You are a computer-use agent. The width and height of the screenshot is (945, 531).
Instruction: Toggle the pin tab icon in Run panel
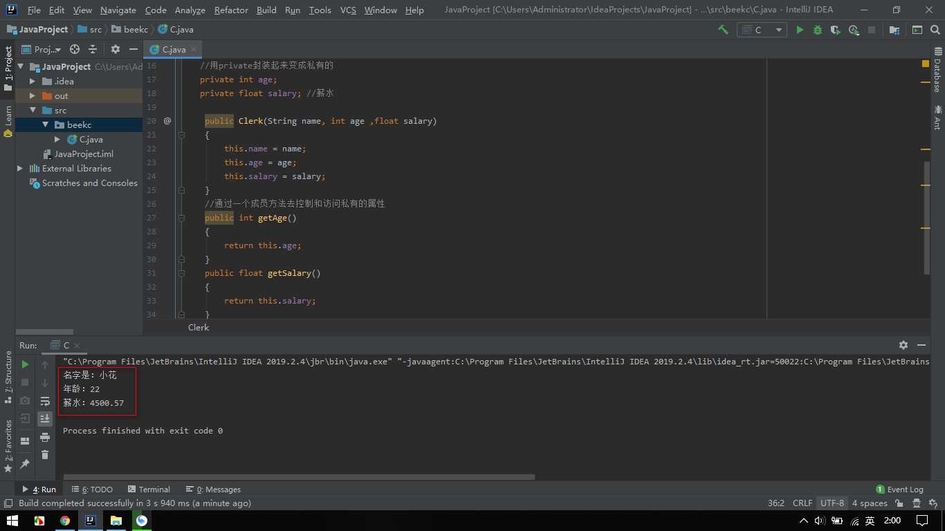click(25, 463)
